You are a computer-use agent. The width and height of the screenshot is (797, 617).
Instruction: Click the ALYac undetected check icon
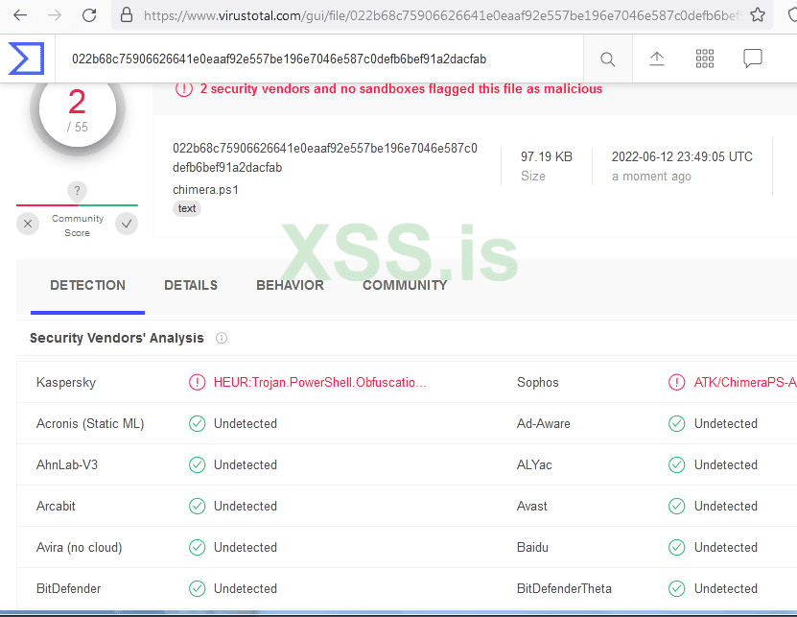tap(676, 464)
